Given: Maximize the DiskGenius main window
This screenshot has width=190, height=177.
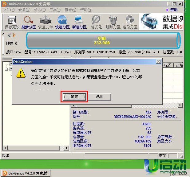Looking at the screenshot, I should tap(175, 4).
